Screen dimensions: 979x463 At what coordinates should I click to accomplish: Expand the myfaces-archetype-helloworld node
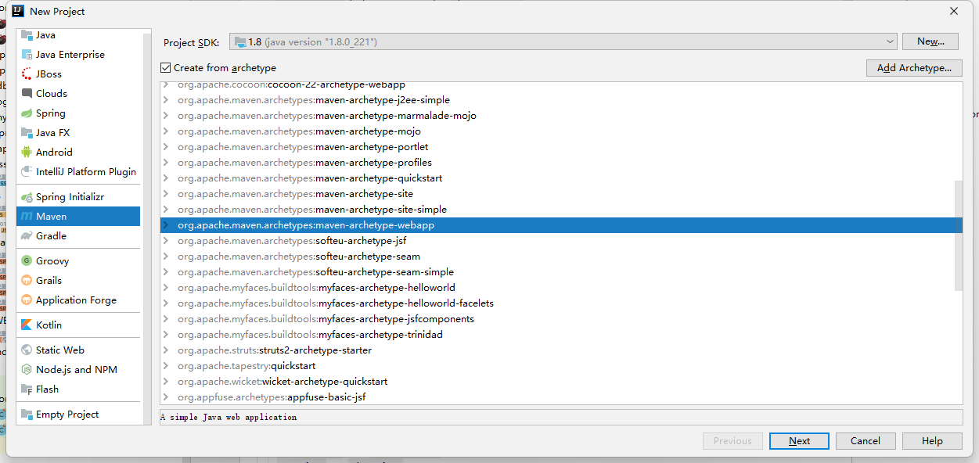click(x=165, y=288)
